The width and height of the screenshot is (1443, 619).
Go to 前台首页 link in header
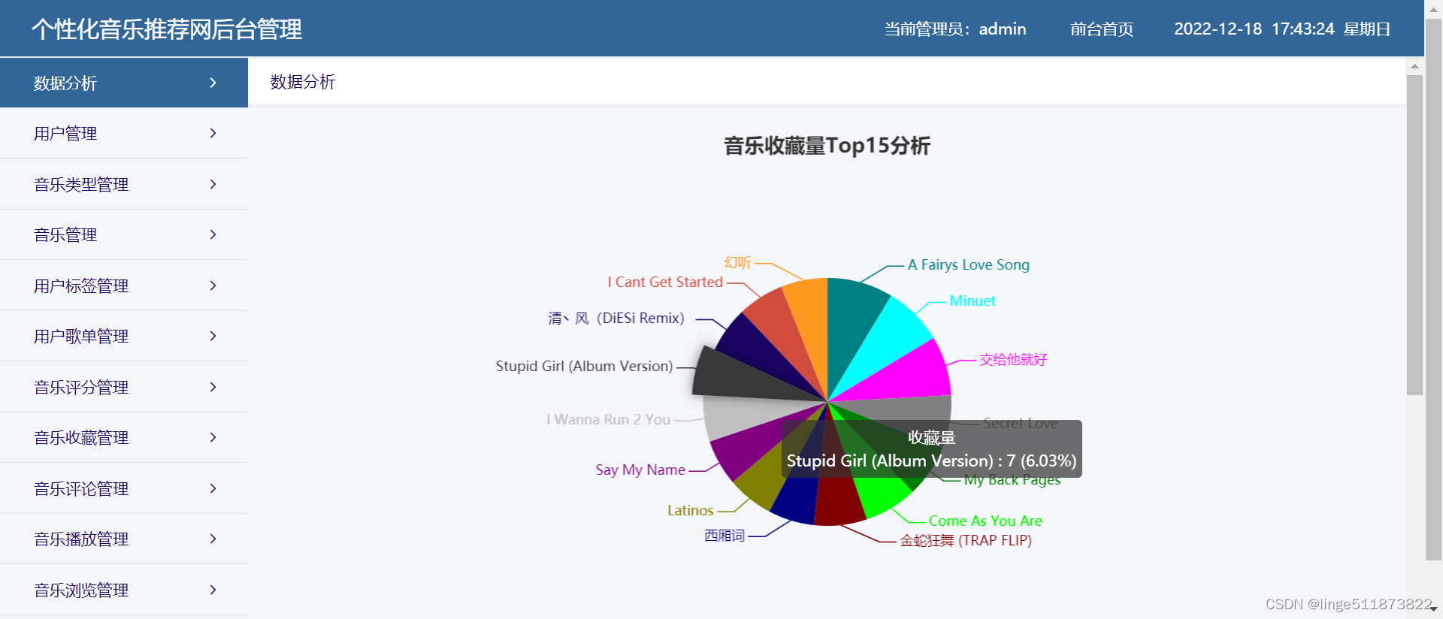pyautogui.click(x=1102, y=29)
